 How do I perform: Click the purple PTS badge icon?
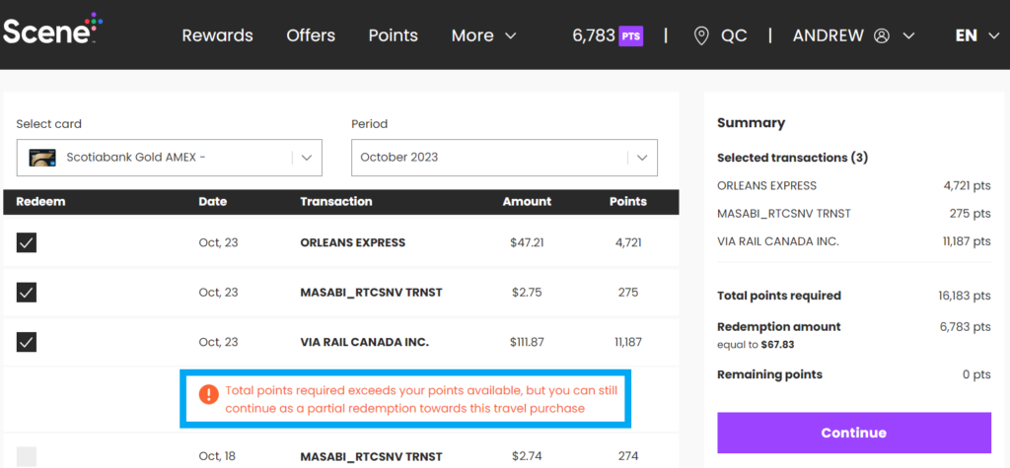pos(631,35)
